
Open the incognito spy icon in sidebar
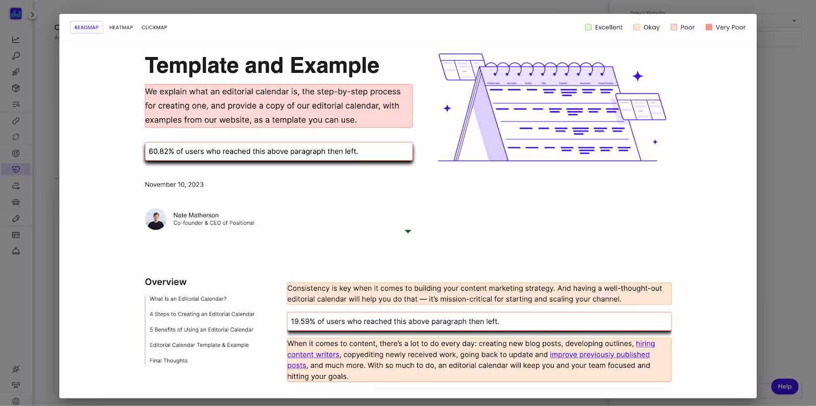click(x=16, y=202)
